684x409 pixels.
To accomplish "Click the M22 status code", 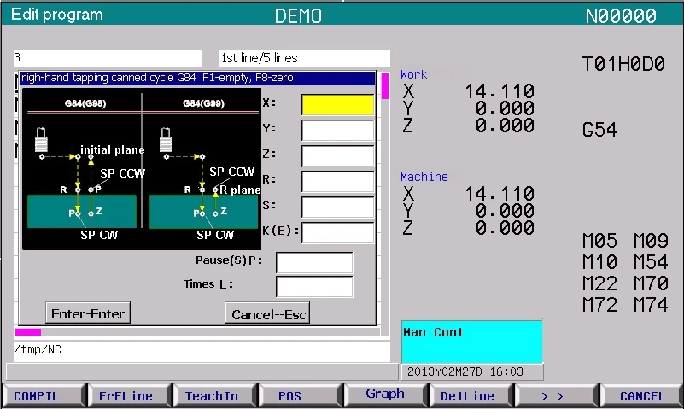I will click(x=599, y=283).
